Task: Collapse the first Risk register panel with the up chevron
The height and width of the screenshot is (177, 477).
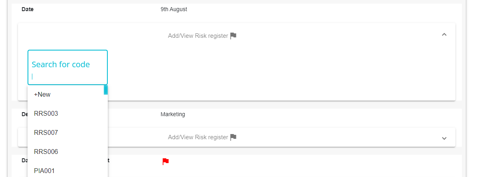Action: (444, 35)
